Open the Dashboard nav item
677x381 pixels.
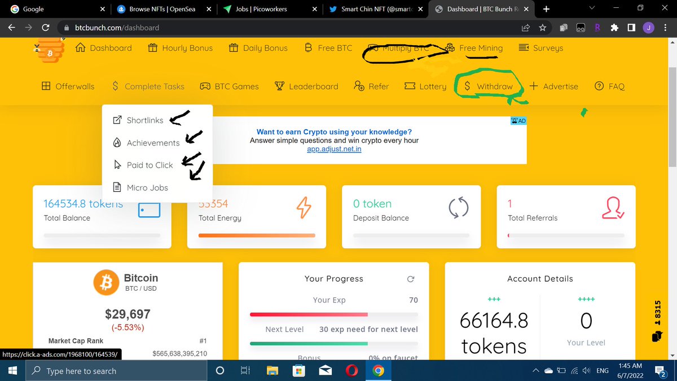coord(103,48)
